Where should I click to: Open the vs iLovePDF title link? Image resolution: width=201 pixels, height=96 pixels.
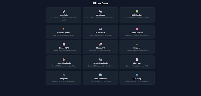[100, 33]
